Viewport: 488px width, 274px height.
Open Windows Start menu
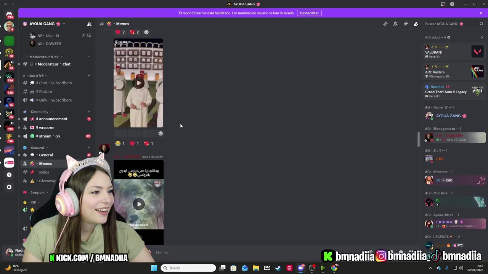[x=154, y=268]
